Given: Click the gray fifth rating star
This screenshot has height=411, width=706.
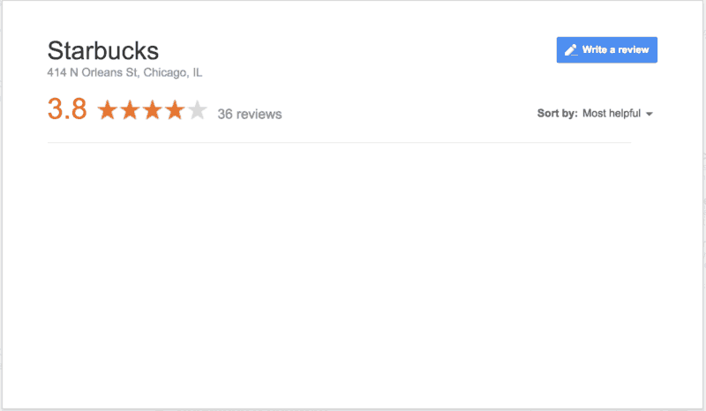Looking at the screenshot, I should [x=197, y=110].
